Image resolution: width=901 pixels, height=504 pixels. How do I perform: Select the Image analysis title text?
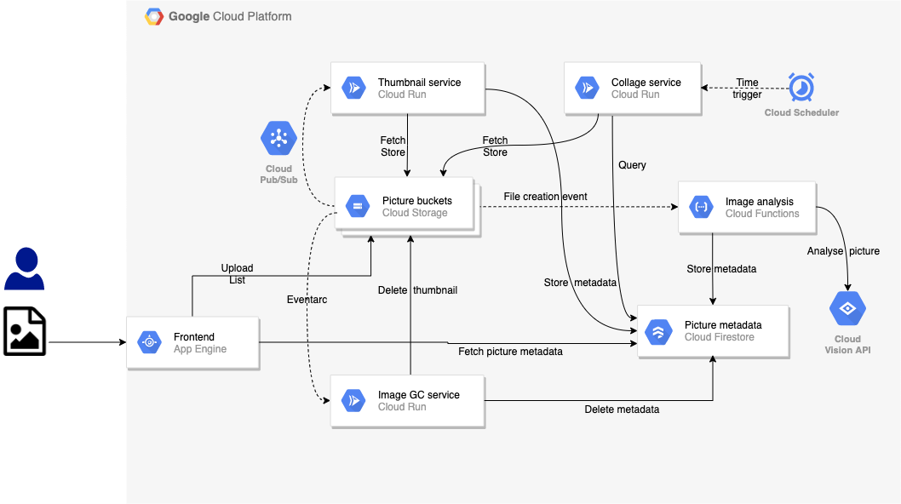click(759, 202)
